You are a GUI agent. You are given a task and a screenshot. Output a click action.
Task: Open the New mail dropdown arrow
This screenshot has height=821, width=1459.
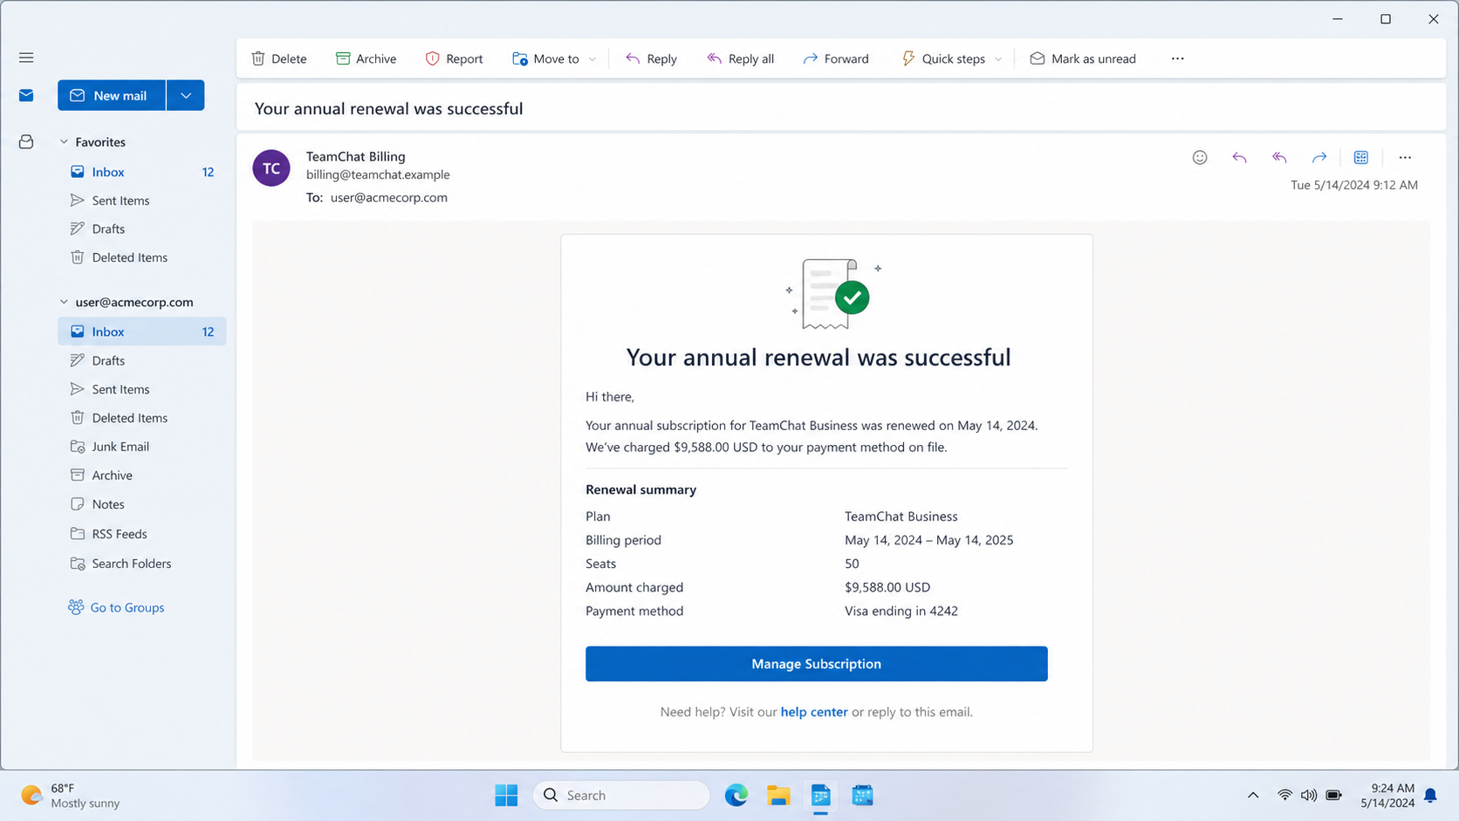[x=186, y=95]
